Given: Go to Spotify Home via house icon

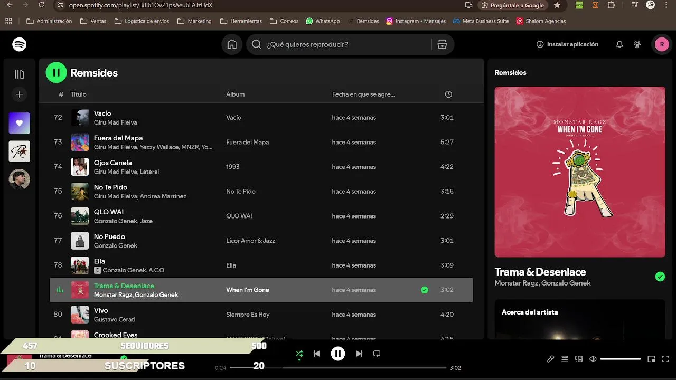Looking at the screenshot, I should pos(232,44).
